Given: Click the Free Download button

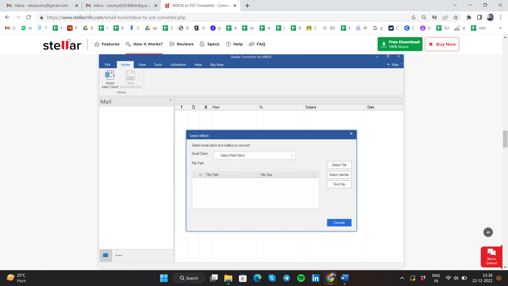Looking at the screenshot, I should (400, 44).
